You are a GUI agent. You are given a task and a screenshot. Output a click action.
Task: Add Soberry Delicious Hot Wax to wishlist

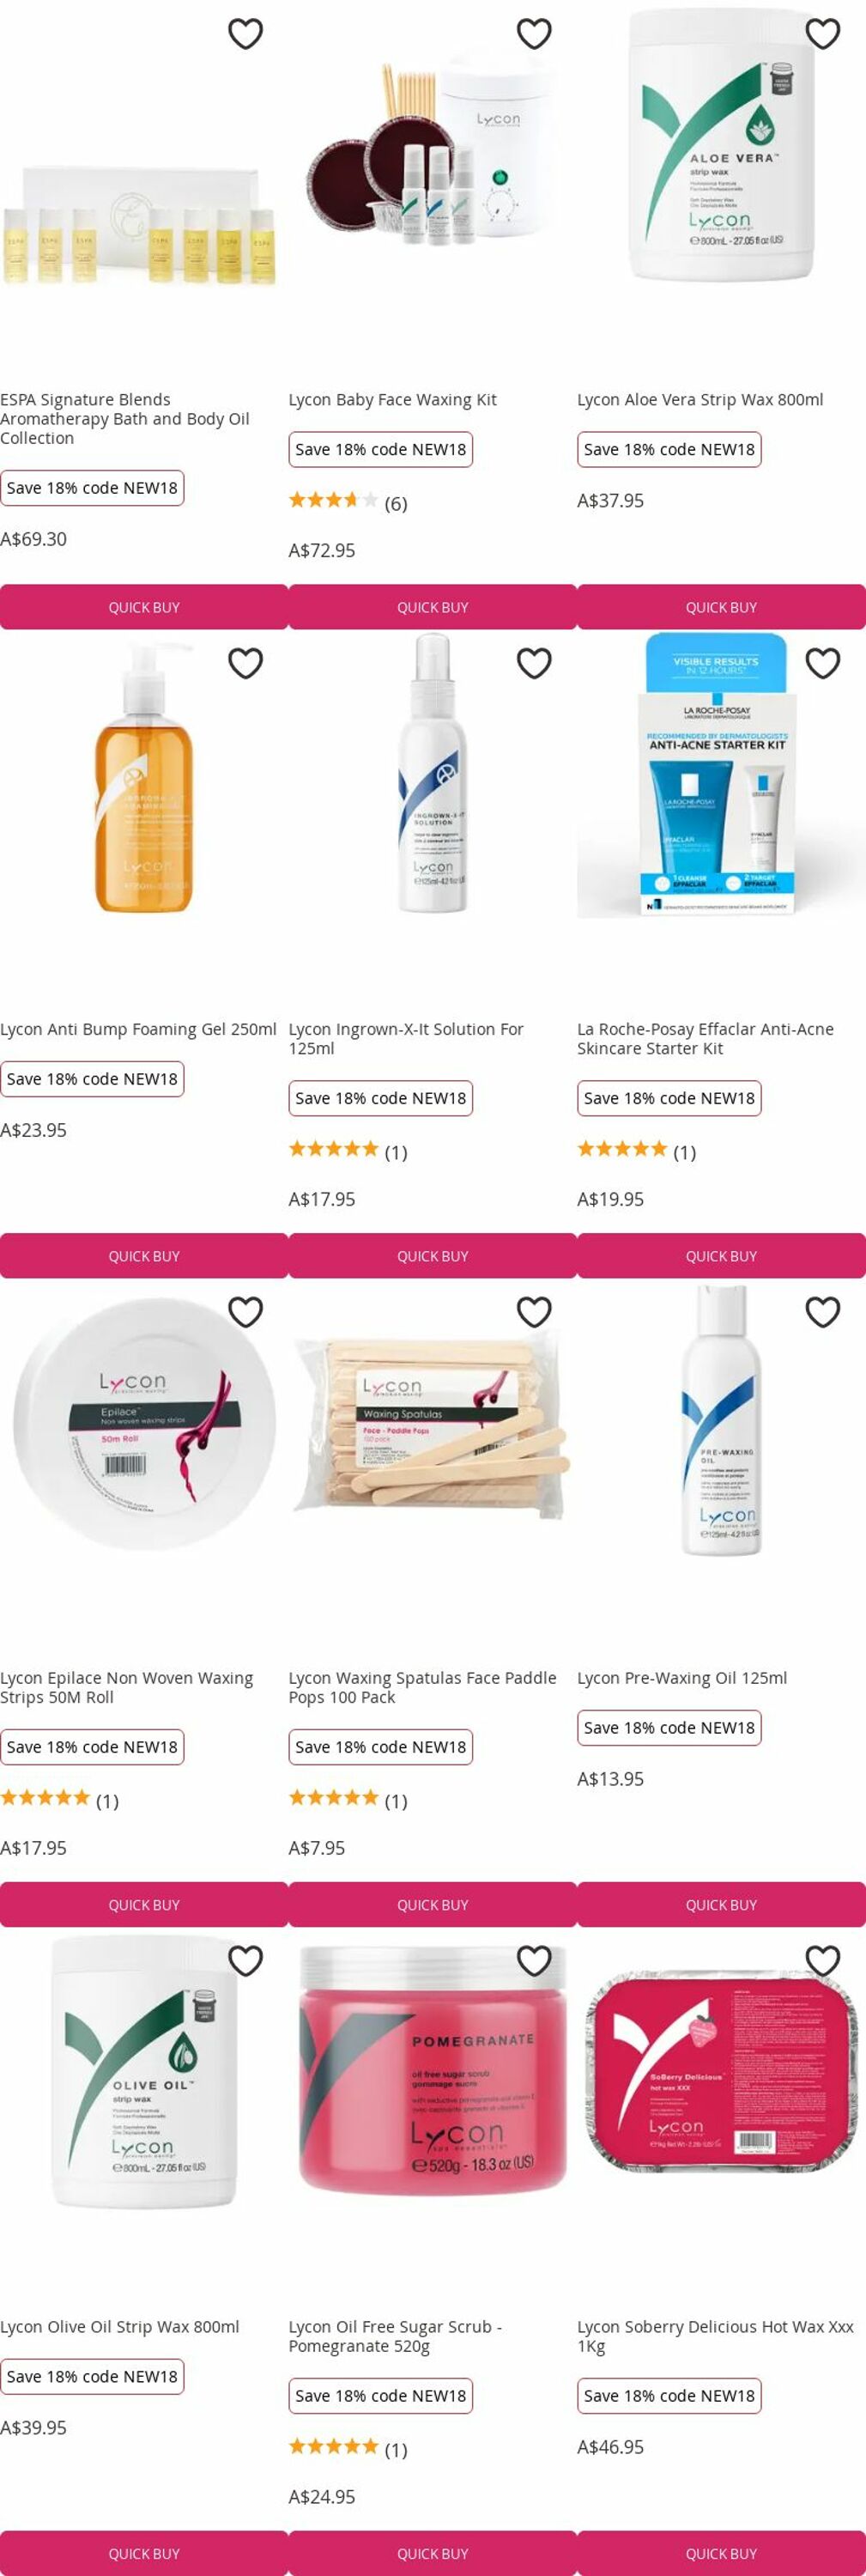pyautogui.click(x=822, y=1961)
